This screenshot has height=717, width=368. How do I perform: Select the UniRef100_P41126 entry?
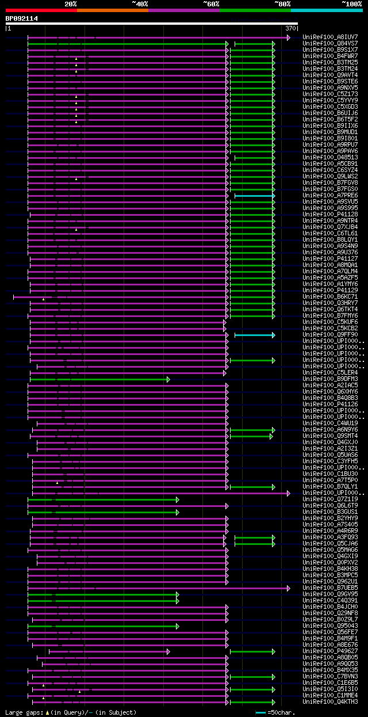330,405
